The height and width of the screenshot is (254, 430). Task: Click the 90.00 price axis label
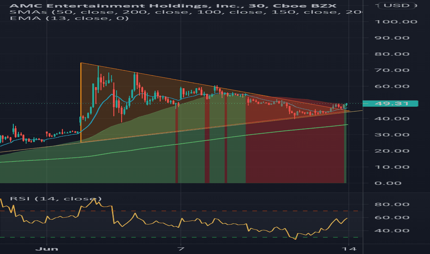[x=392, y=38]
